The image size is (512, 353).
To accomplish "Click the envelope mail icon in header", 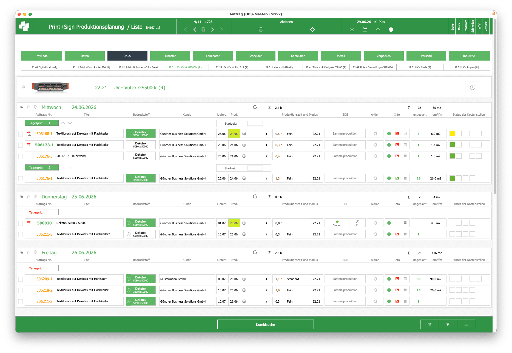I will tap(352, 30).
